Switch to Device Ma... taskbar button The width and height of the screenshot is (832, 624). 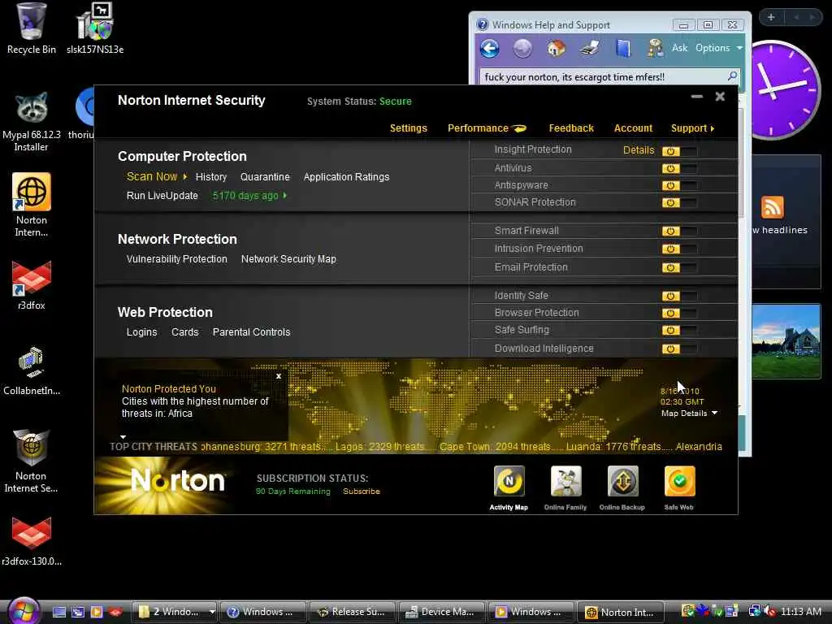click(x=442, y=612)
